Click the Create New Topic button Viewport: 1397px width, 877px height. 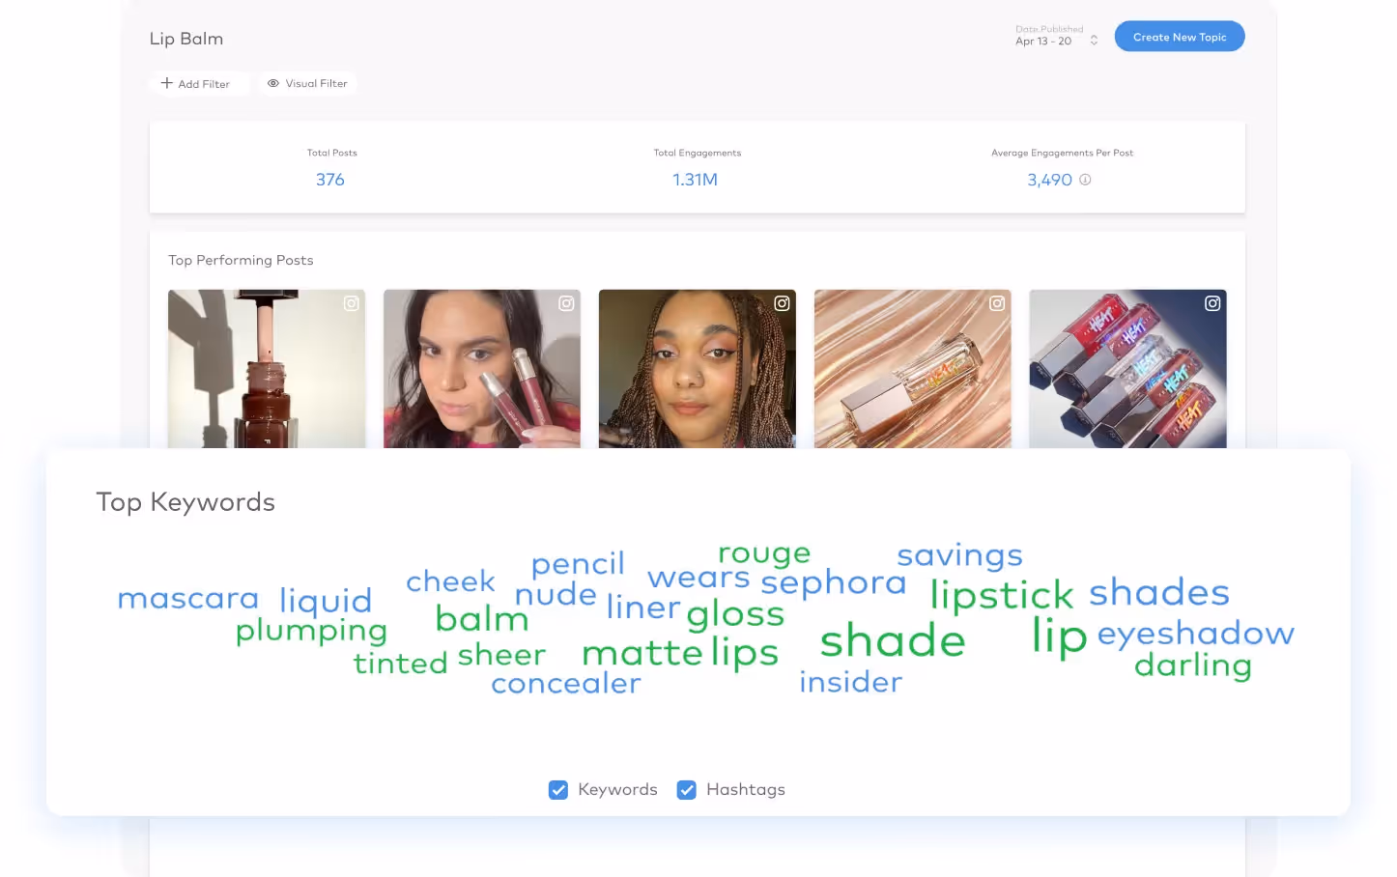click(x=1180, y=37)
